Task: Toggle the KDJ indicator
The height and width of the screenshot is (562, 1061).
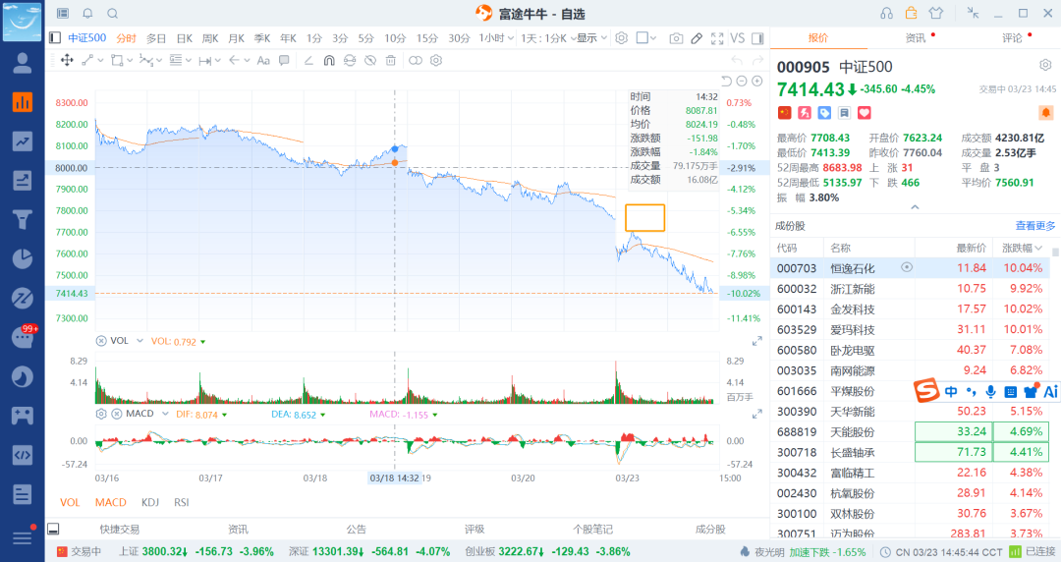Action: click(150, 502)
